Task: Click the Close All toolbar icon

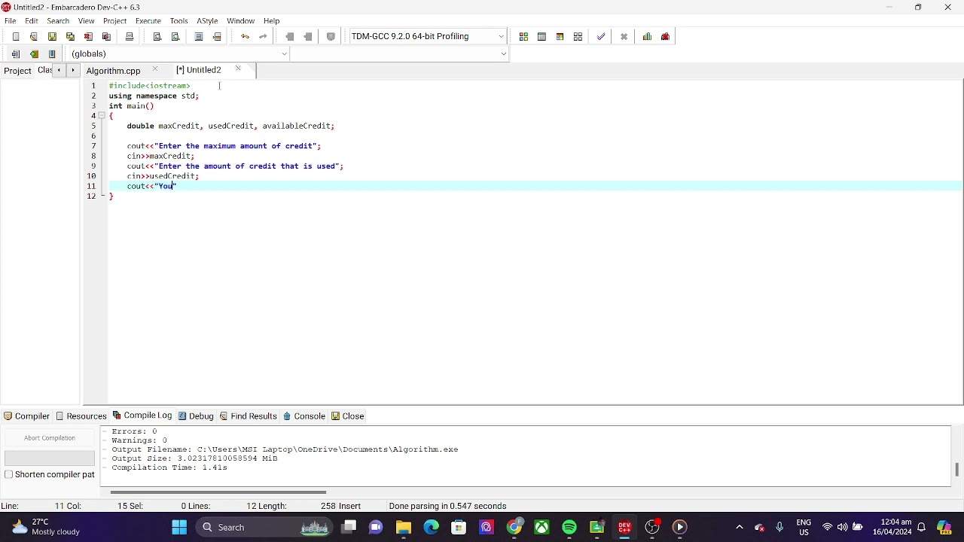Action: tap(106, 36)
